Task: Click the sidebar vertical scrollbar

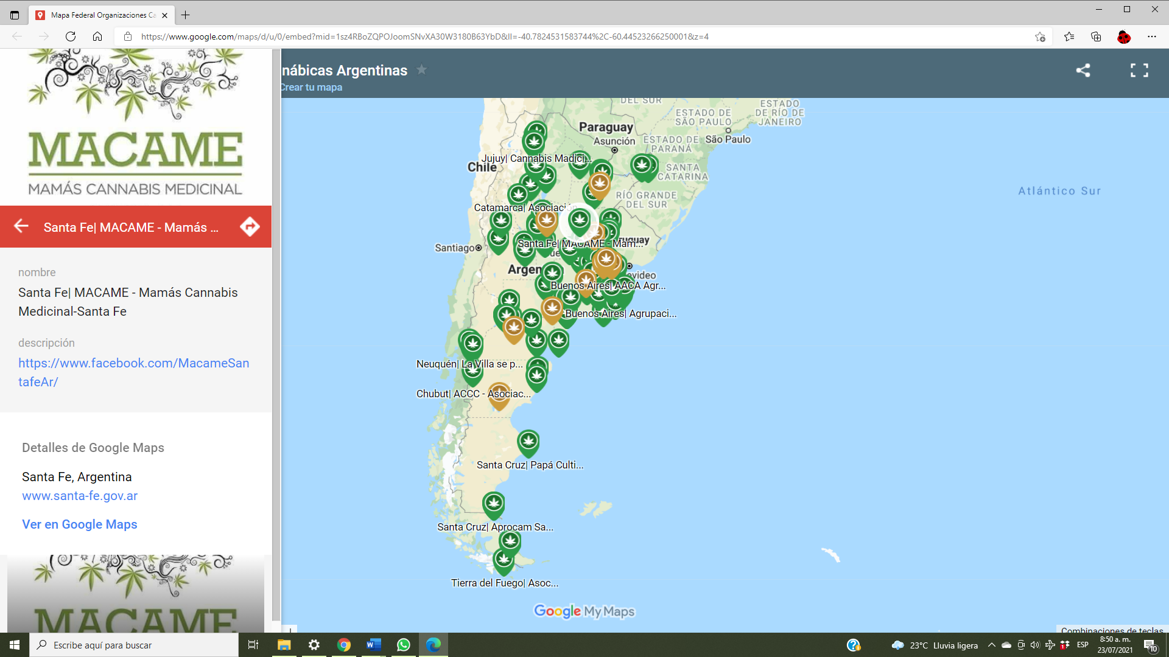Action: [276, 335]
